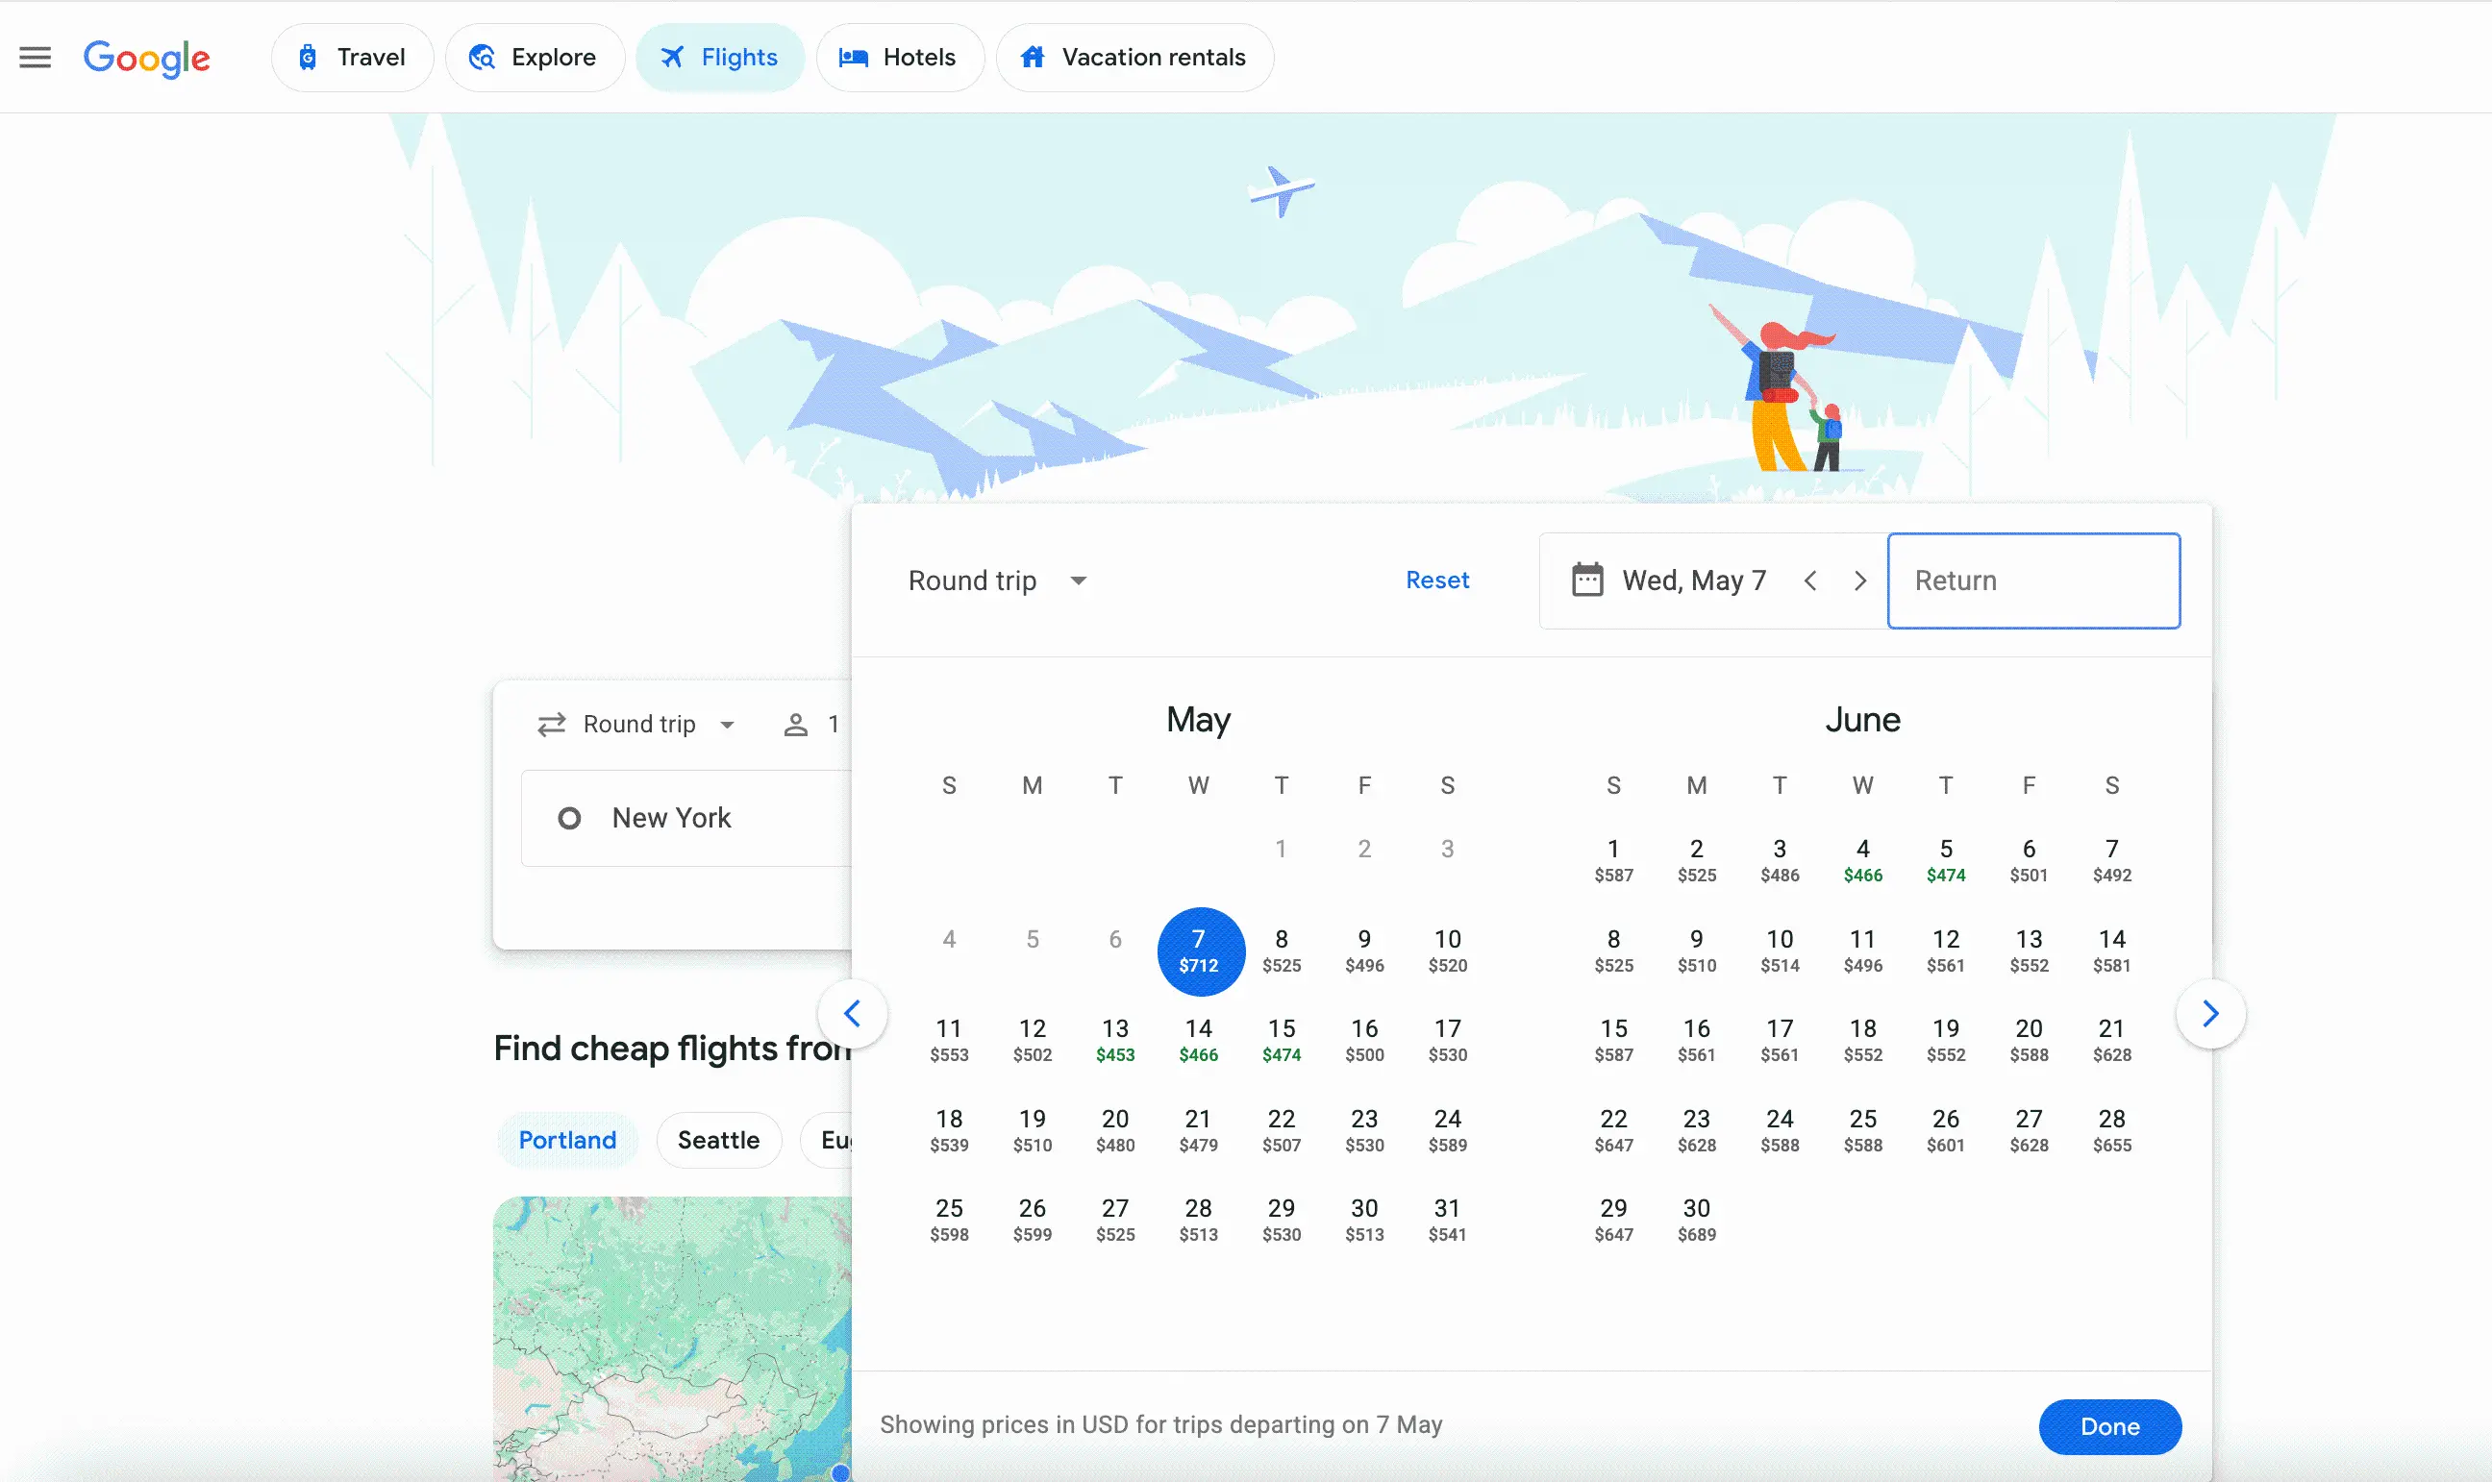Click previous month arrow in calendar
Screen dimensions: 2492x1482
coord(852,1014)
